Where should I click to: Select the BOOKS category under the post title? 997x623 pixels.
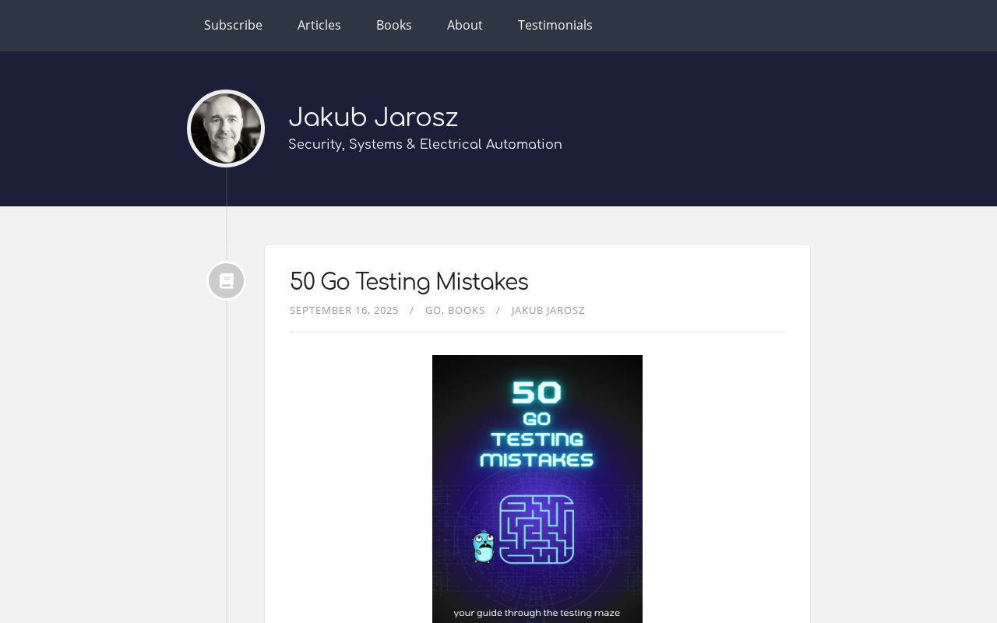coord(467,310)
